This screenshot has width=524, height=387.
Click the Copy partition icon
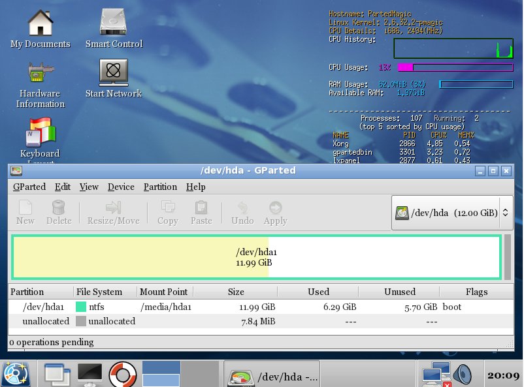(x=168, y=208)
